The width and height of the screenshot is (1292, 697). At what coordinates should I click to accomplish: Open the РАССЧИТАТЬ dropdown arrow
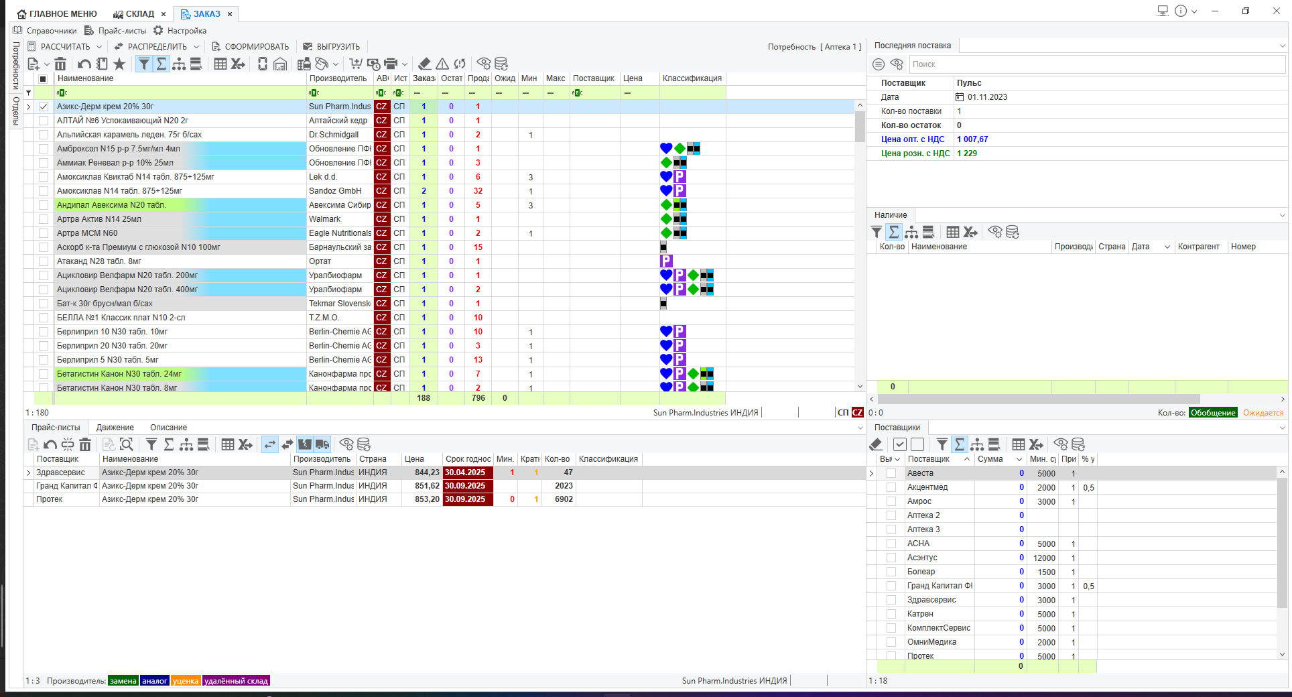point(99,47)
